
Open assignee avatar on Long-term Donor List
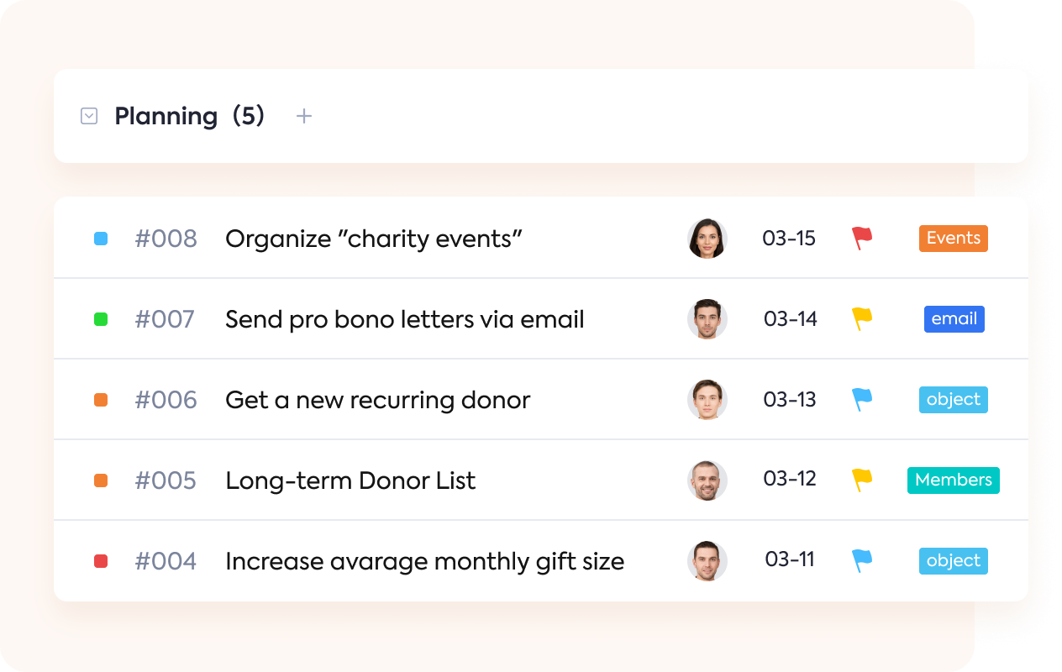click(x=707, y=480)
